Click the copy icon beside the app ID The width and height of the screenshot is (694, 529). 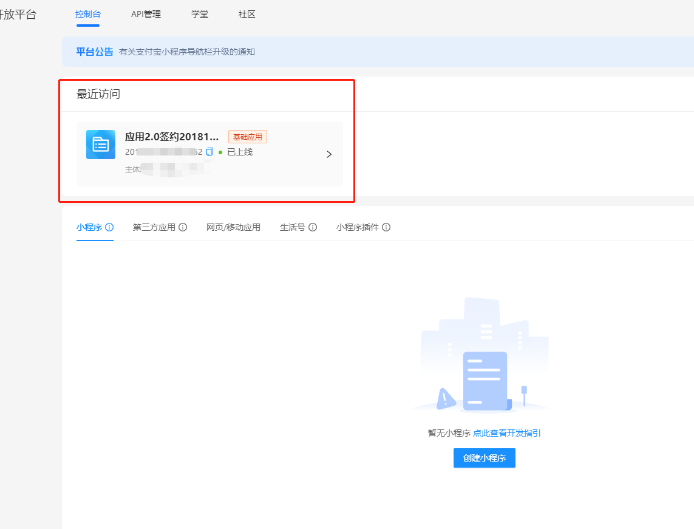click(x=209, y=152)
